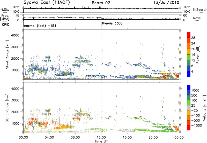Screen dimensions: 207x143
Task: Click the "2000" tick on the velocity panel
Action: (15, 112)
